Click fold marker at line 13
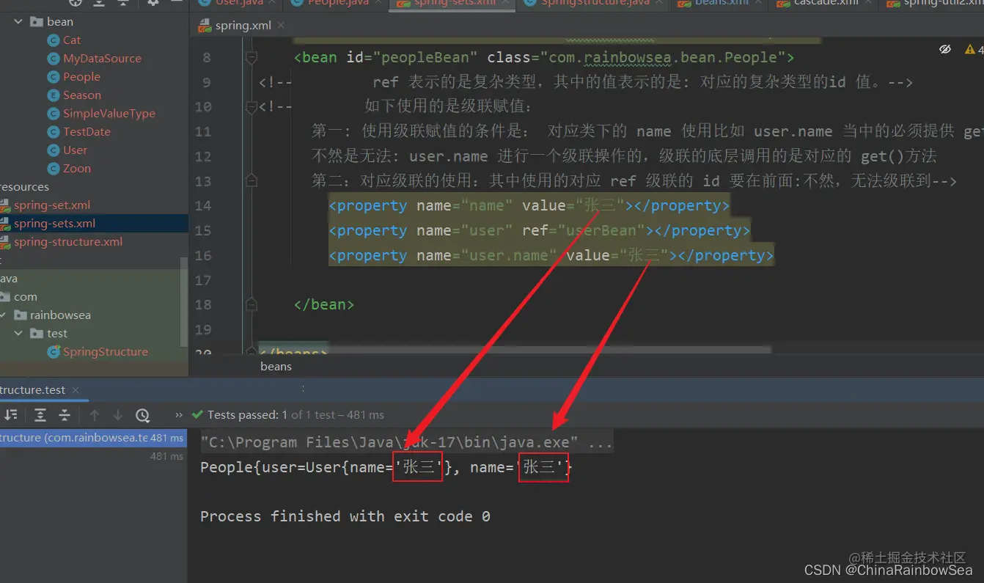 [x=251, y=181]
